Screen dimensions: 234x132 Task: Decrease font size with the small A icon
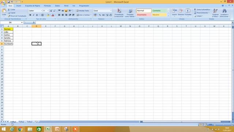(x=54, y=11)
